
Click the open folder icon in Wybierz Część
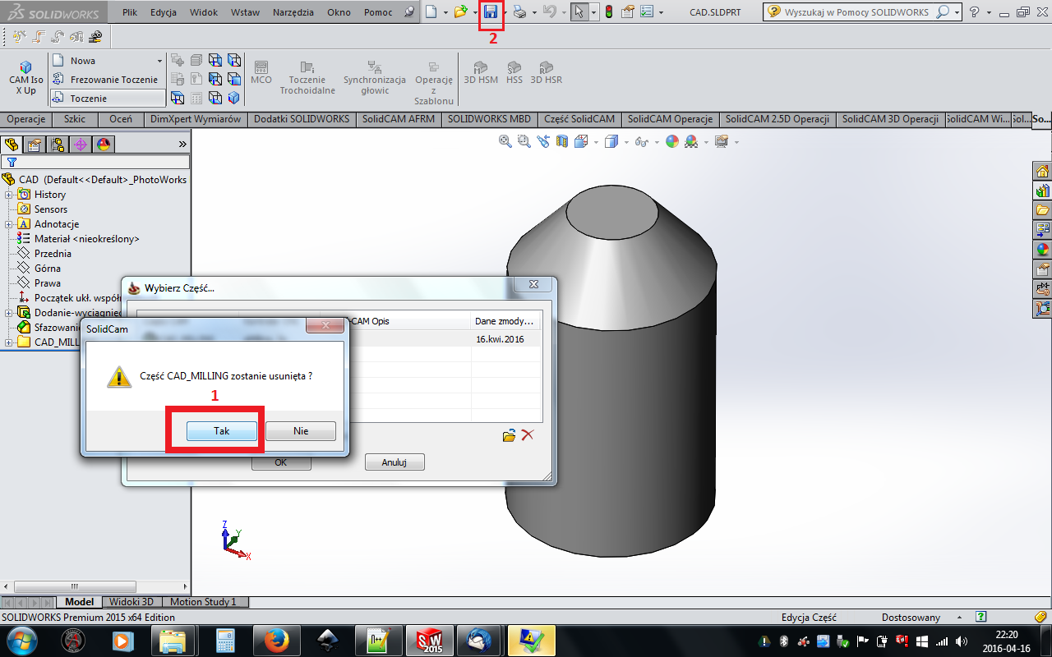click(510, 435)
